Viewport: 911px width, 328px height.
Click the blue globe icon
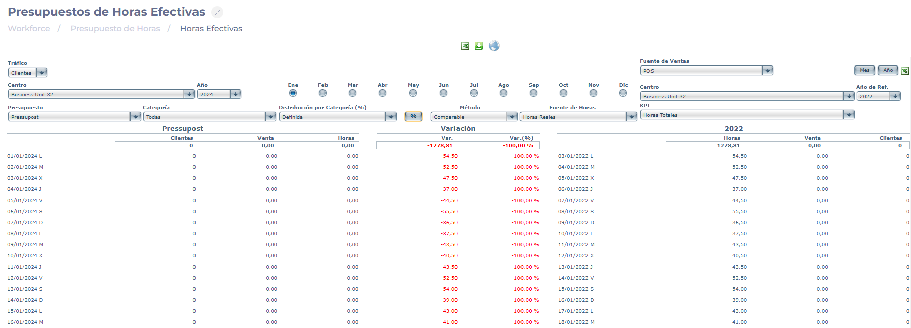494,46
